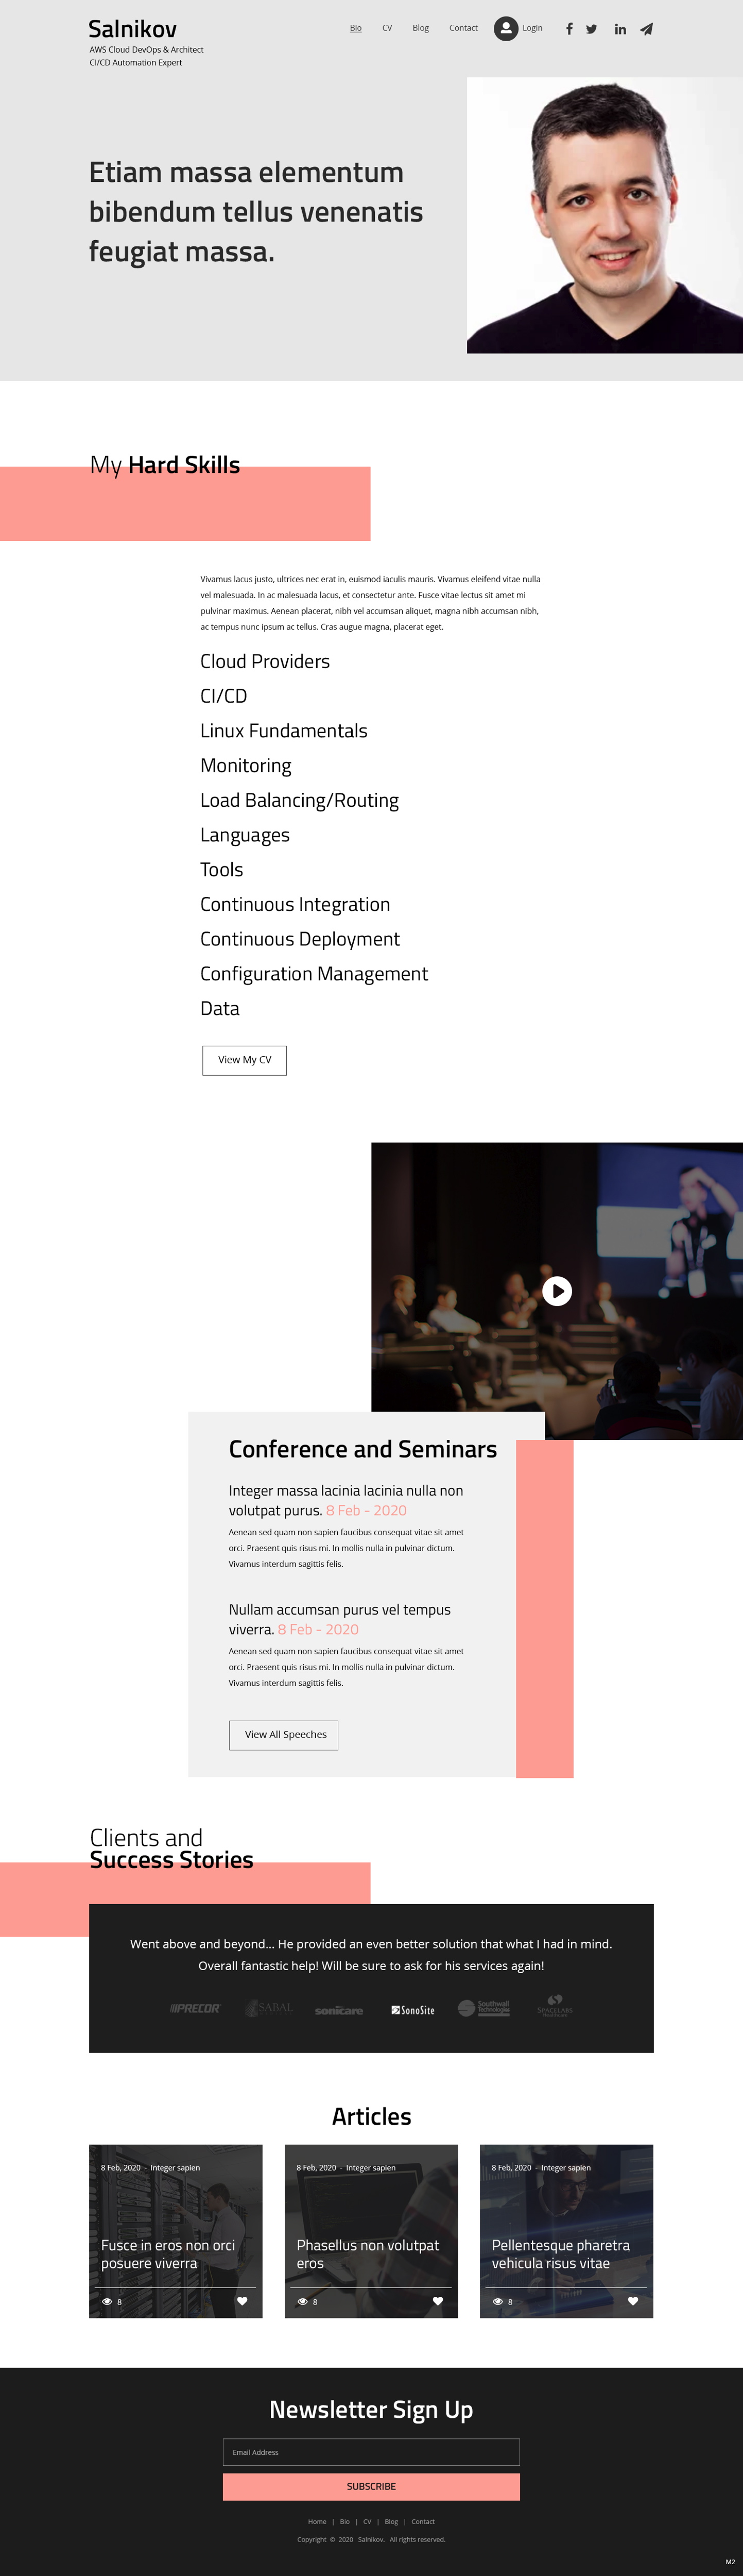Open the Pellentesque pharetra article card
The image size is (743, 2576).
pyautogui.click(x=566, y=2231)
